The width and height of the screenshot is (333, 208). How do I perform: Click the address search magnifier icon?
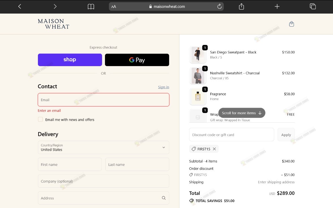pos(164,198)
